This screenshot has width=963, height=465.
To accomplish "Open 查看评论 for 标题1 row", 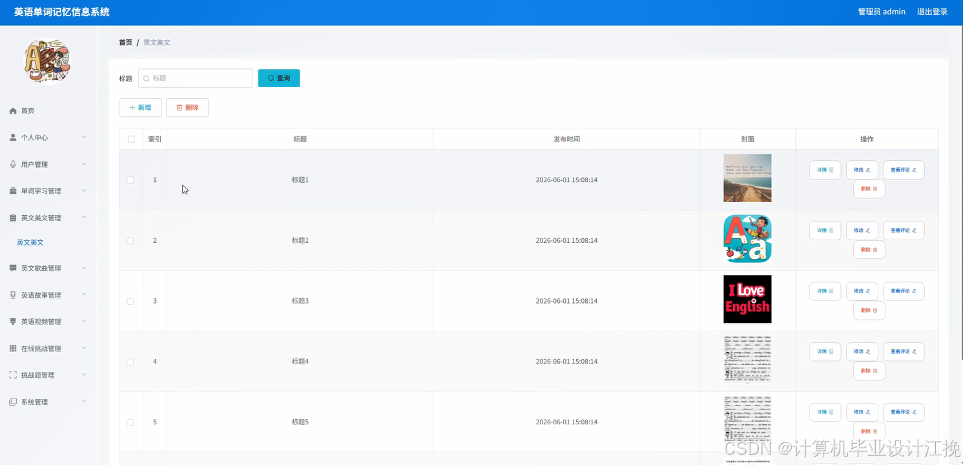I will (903, 170).
